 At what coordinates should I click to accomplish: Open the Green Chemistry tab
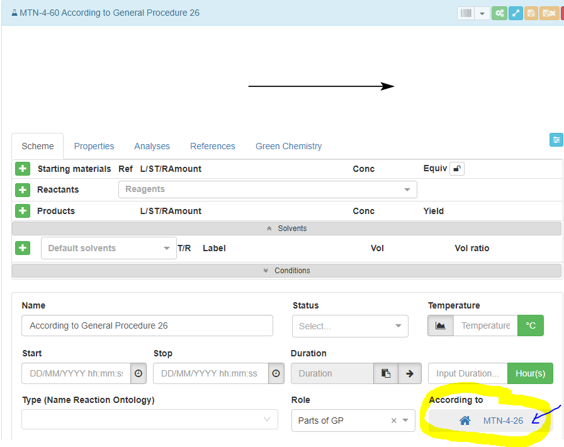tap(288, 146)
